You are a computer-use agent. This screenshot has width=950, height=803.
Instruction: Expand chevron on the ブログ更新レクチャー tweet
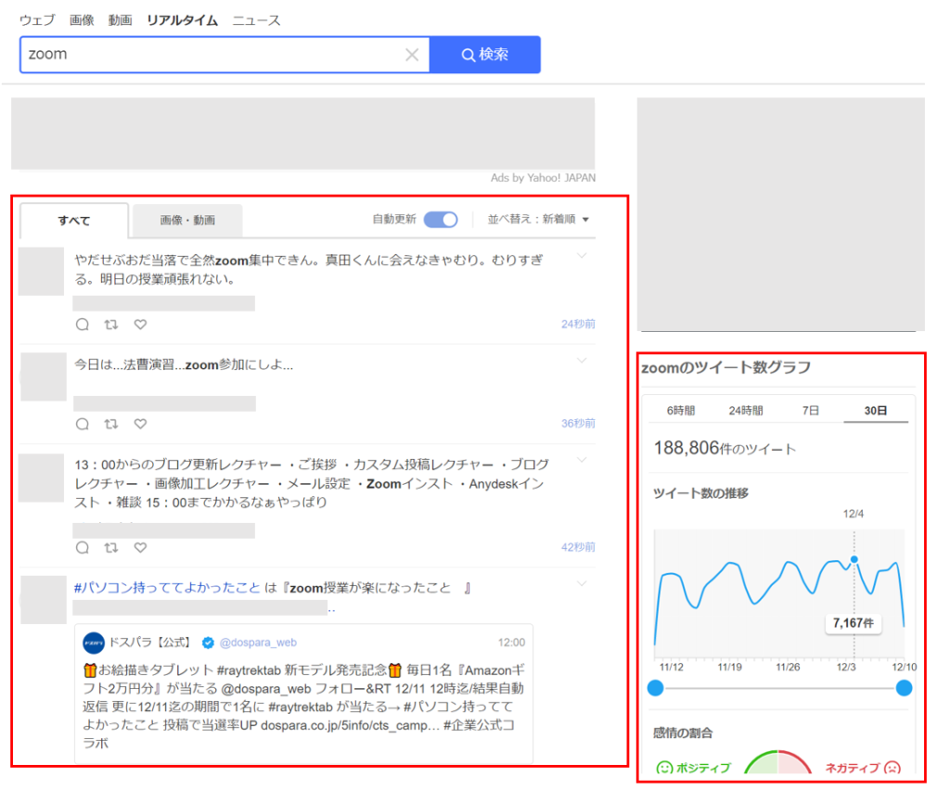pos(582,460)
